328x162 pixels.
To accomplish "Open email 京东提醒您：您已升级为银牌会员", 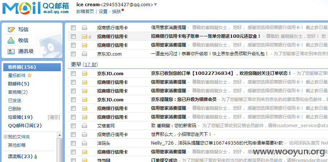I will click(184, 100).
